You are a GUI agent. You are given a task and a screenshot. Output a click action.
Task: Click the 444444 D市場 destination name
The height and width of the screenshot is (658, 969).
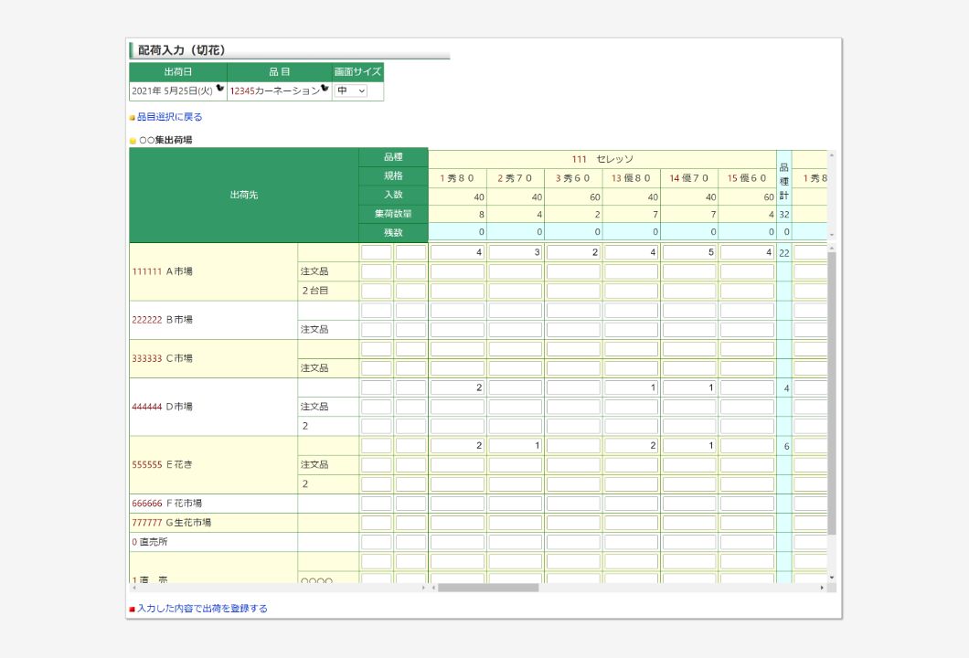click(162, 407)
